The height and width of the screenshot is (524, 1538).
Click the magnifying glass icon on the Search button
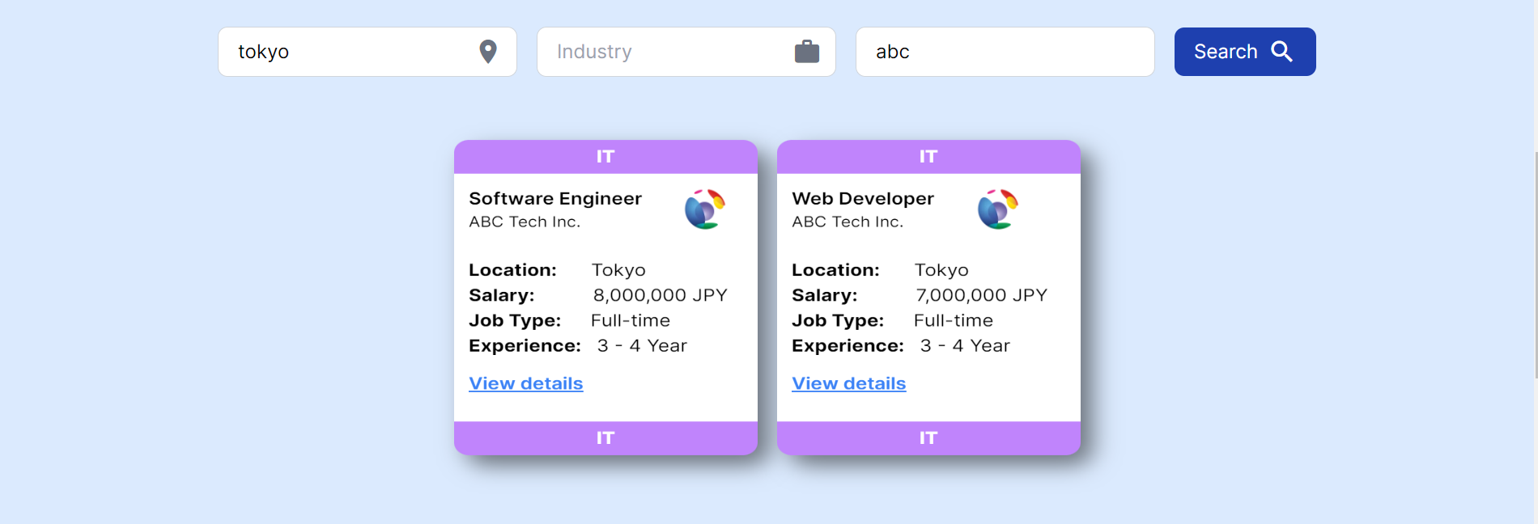click(1281, 51)
